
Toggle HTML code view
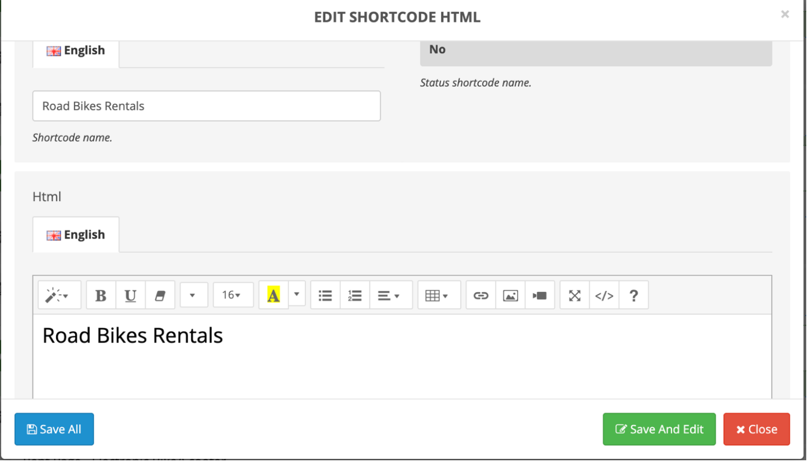604,296
